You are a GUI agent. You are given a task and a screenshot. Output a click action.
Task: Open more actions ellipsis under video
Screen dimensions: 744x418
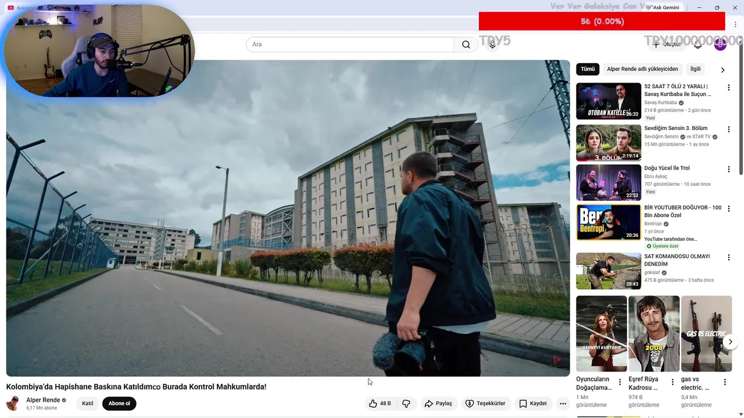coord(563,403)
